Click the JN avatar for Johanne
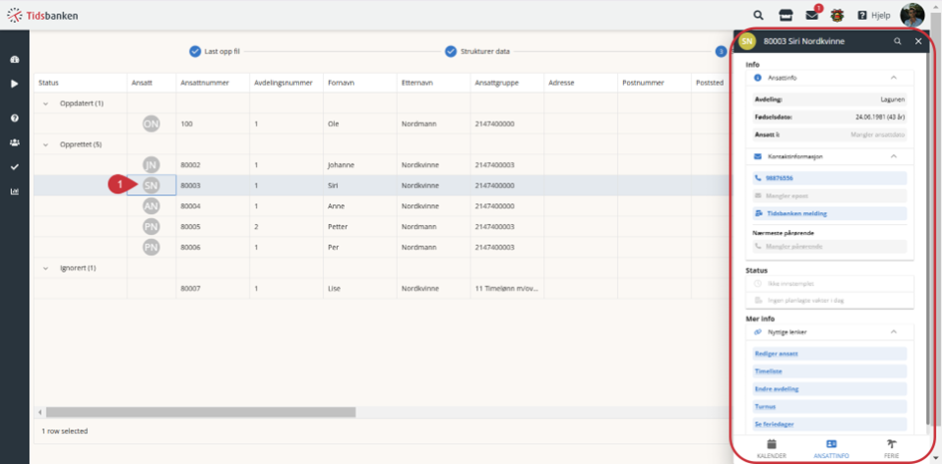942x464 pixels. tap(152, 165)
